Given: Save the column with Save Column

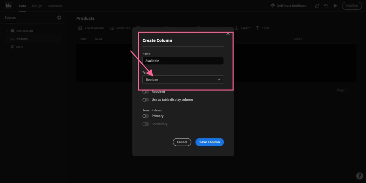Looking at the screenshot, I should tap(210, 142).
